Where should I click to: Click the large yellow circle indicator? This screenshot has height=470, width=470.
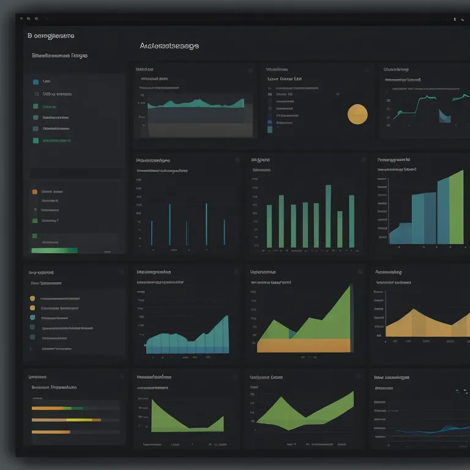357,114
